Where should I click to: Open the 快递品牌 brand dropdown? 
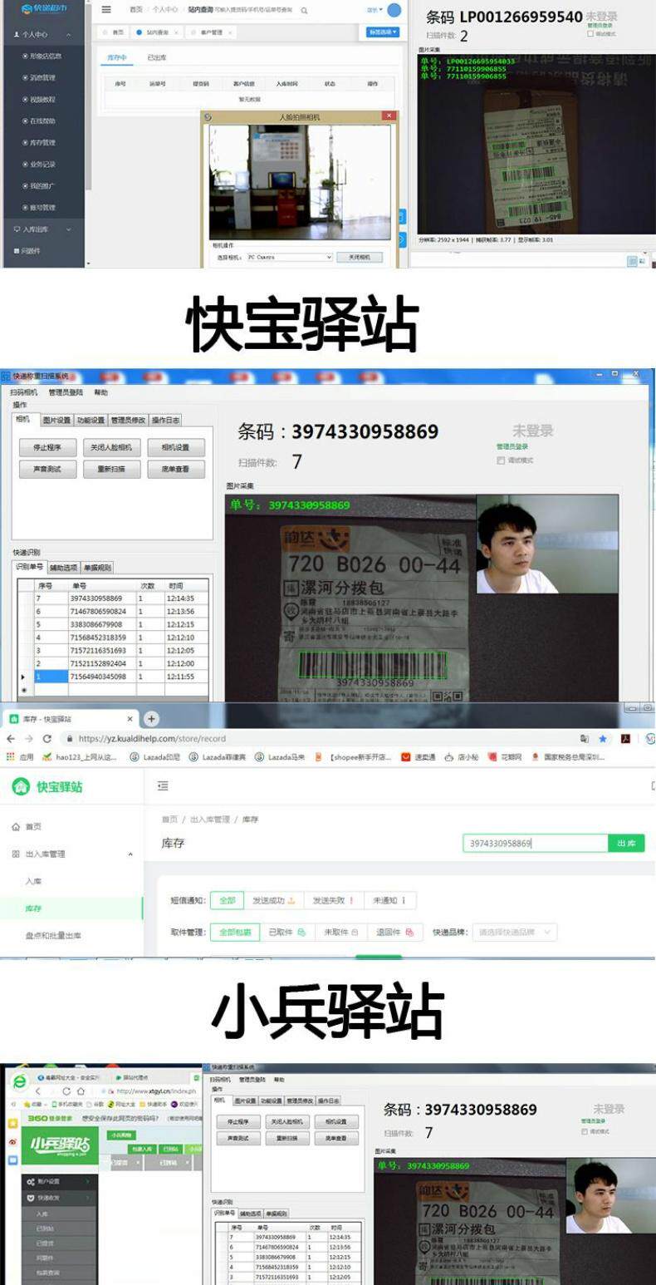516,933
